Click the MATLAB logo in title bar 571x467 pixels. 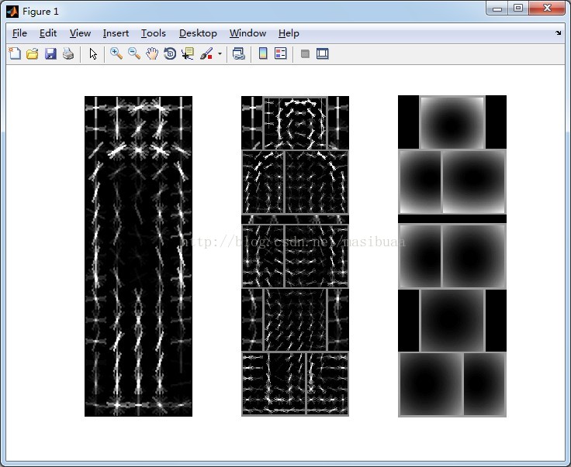coord(12,12)
